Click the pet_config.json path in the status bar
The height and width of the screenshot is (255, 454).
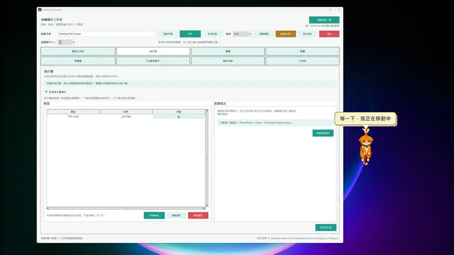[298, 238]
